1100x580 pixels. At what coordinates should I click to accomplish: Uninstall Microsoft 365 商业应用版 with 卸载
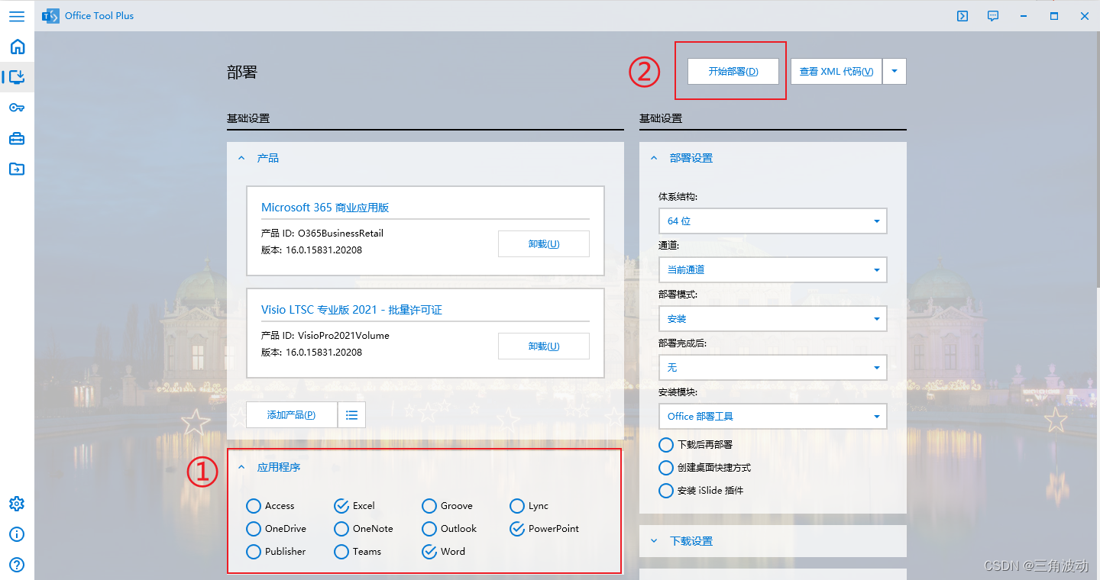click(544, 244)
